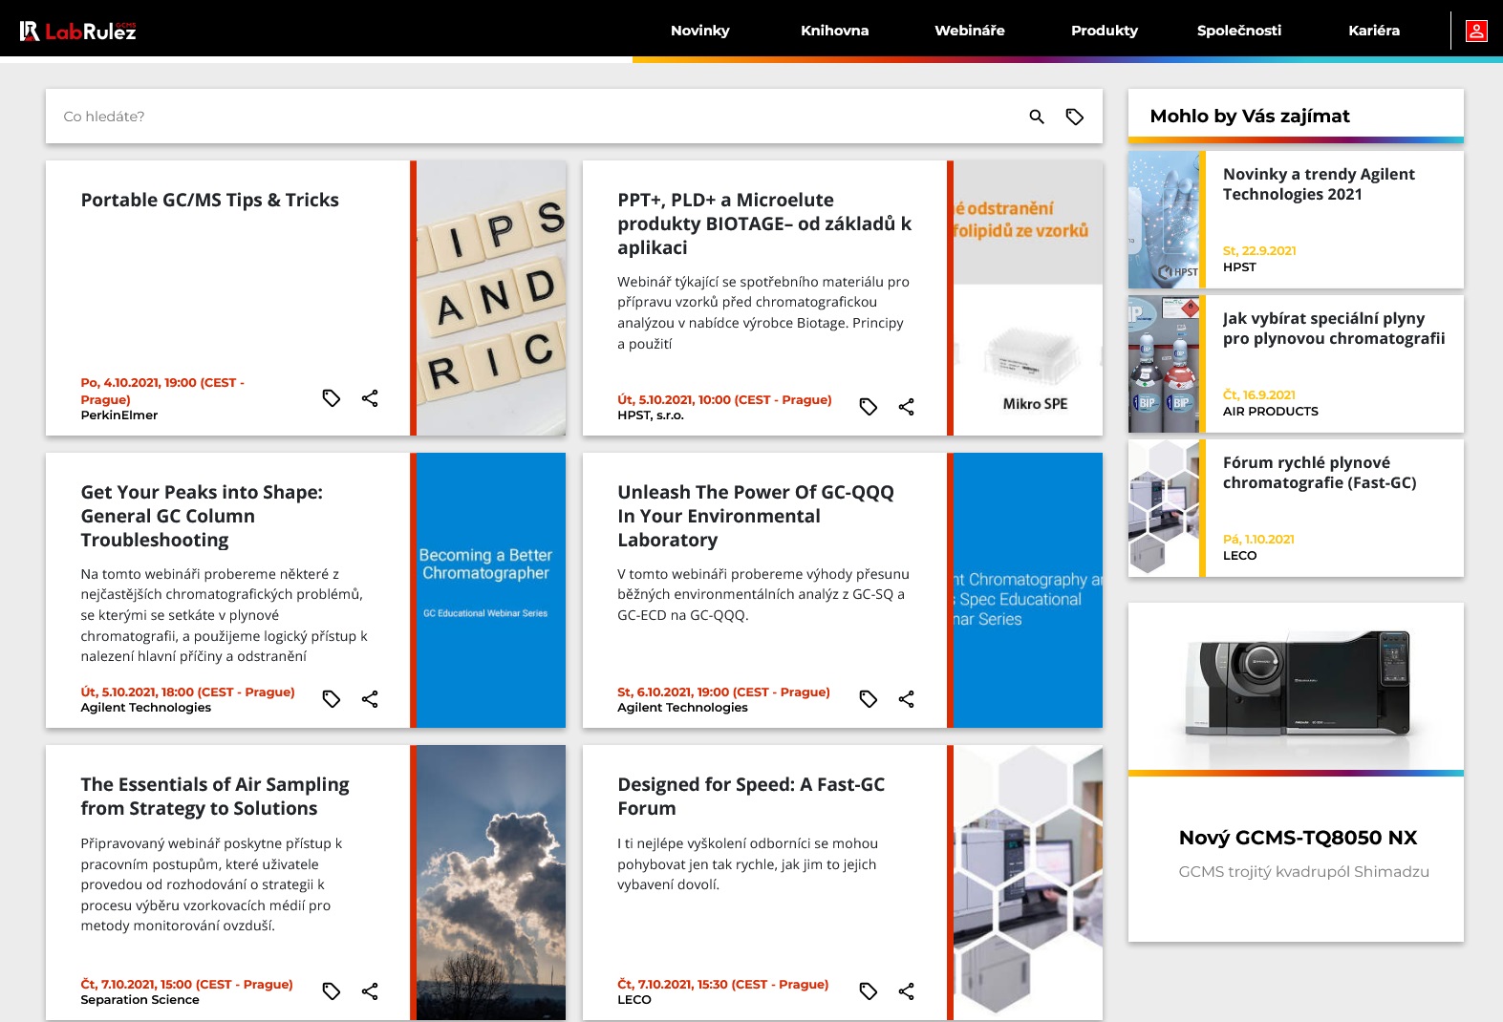Open 'PPT+, PLD+ a Microelute' webinar title

[764, 224]
